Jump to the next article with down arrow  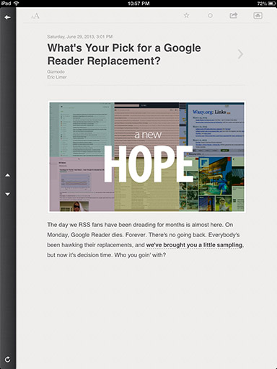pyautogui.click(x=8, y=194)
